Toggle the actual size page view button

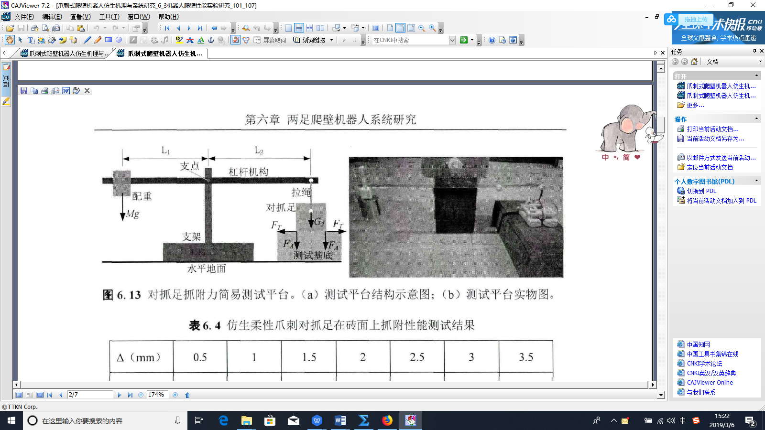coord(390,28)
